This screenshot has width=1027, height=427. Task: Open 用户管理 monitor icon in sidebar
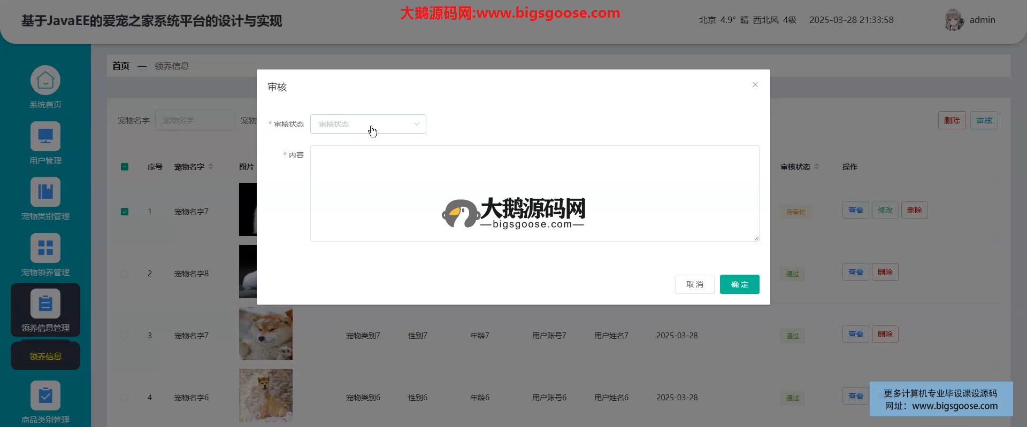coord(45,137)
